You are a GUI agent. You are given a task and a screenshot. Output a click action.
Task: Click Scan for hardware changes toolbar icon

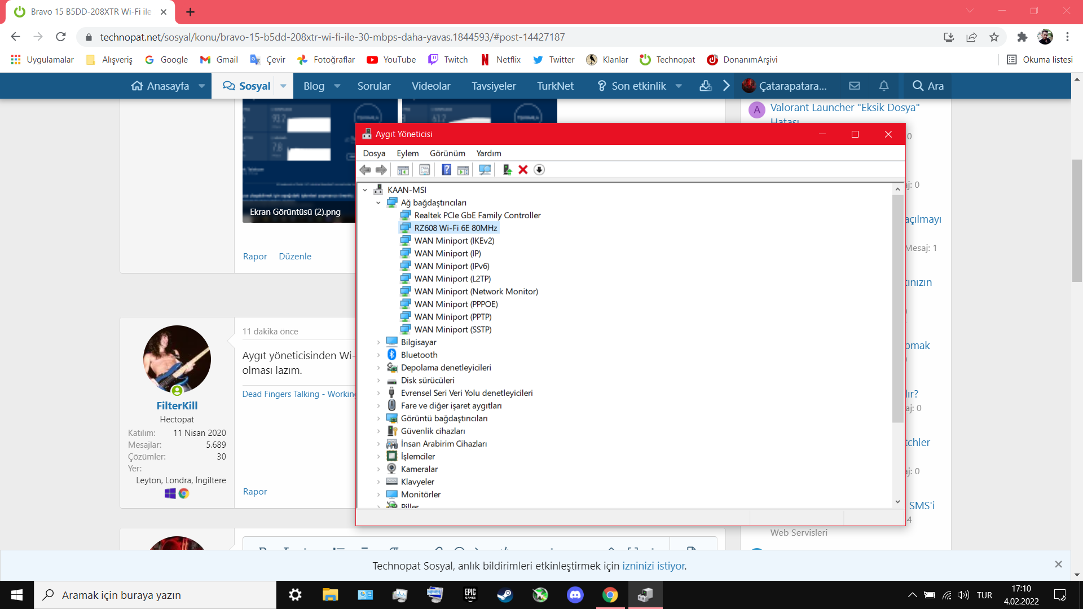coord(485,170)
